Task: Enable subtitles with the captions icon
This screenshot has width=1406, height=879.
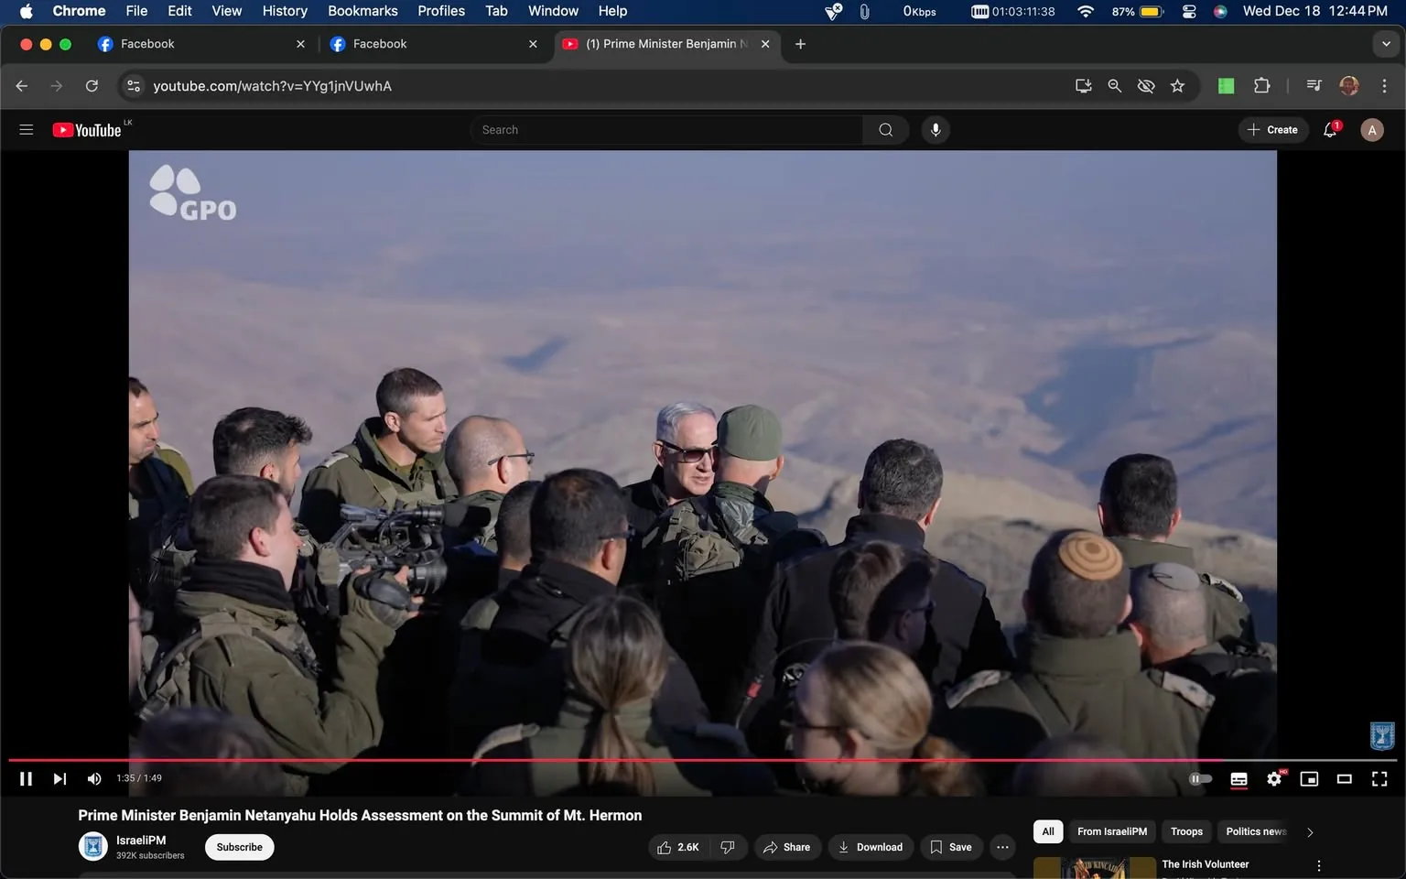Action: [1238, 778]
